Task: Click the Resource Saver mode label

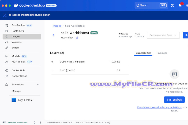Action: 18,122
